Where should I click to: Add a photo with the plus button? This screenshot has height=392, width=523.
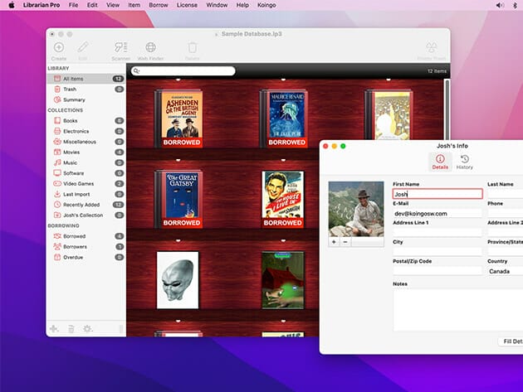[x=334, y=242]
